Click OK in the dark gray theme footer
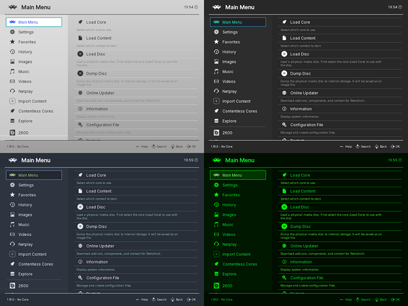The image size is (408, 306). point(396,146)
